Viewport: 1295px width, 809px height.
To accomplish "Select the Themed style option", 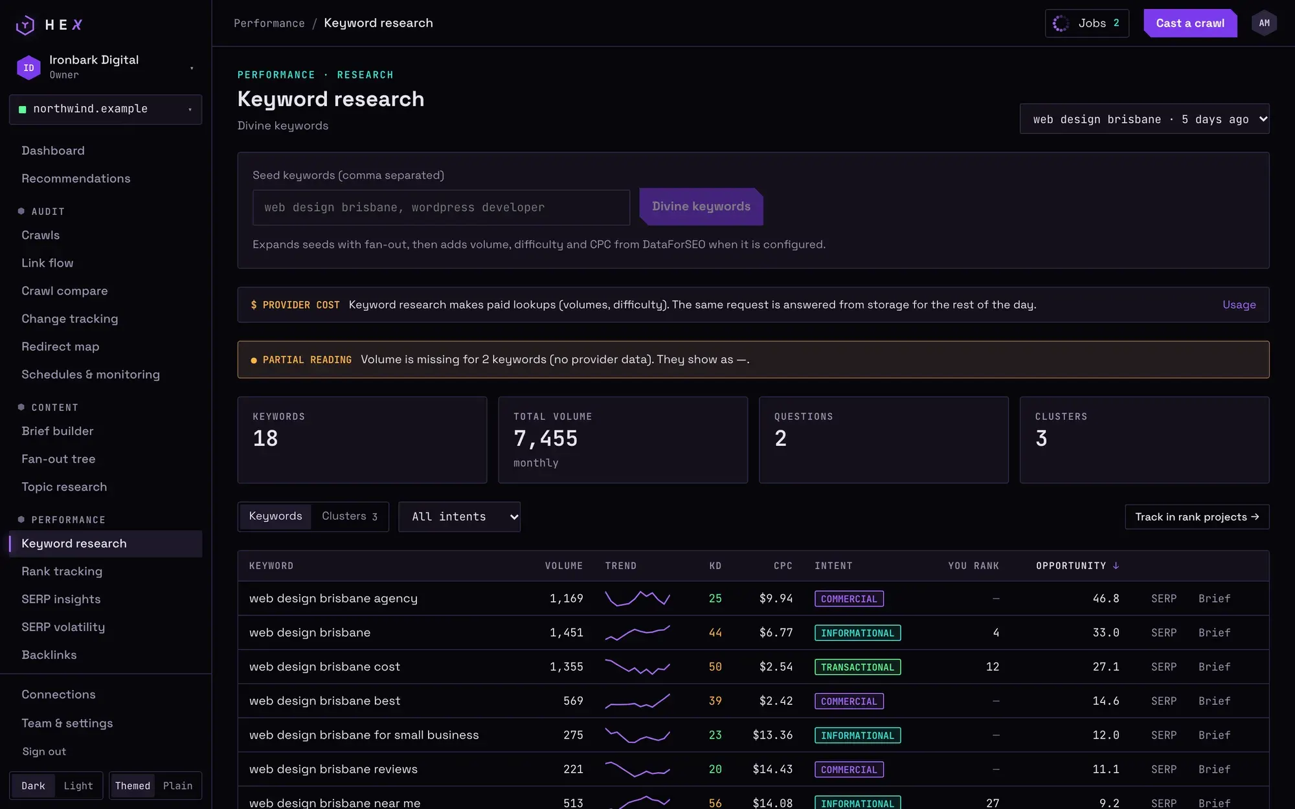I will (133, 786).
